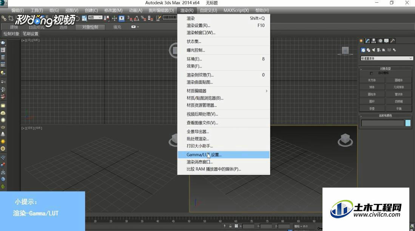Screen dimensions: 415x231
Task: Toggle the keyboard shortcut override icon
Action: [122, 18]
